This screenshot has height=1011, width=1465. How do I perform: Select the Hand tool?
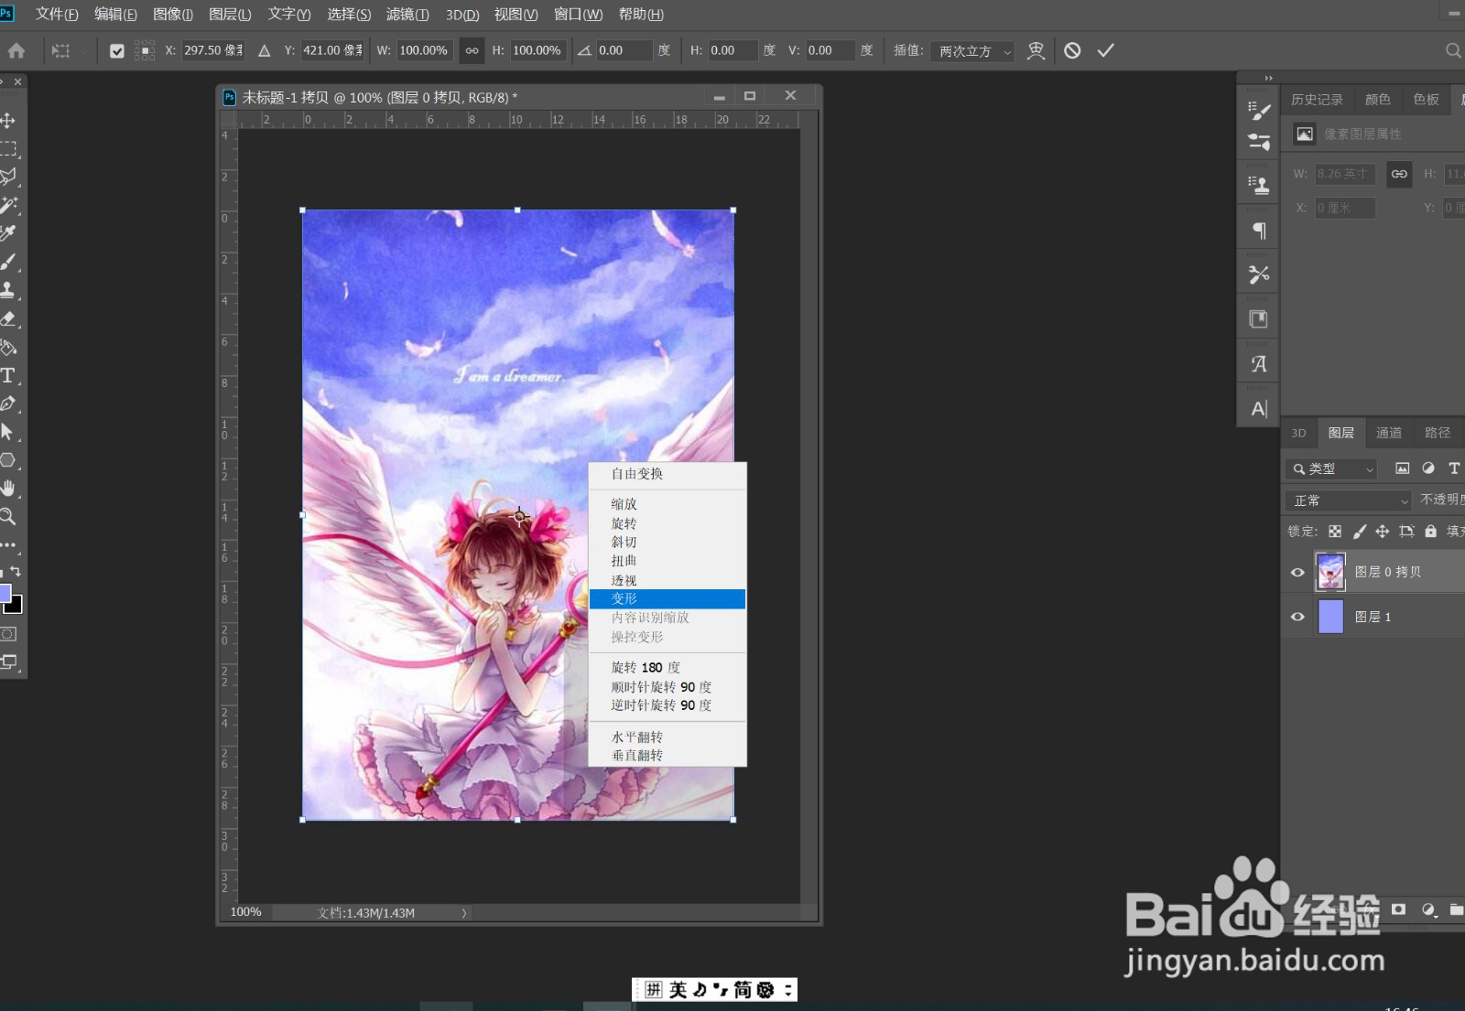pyautogui.click(x=8, y=489)
